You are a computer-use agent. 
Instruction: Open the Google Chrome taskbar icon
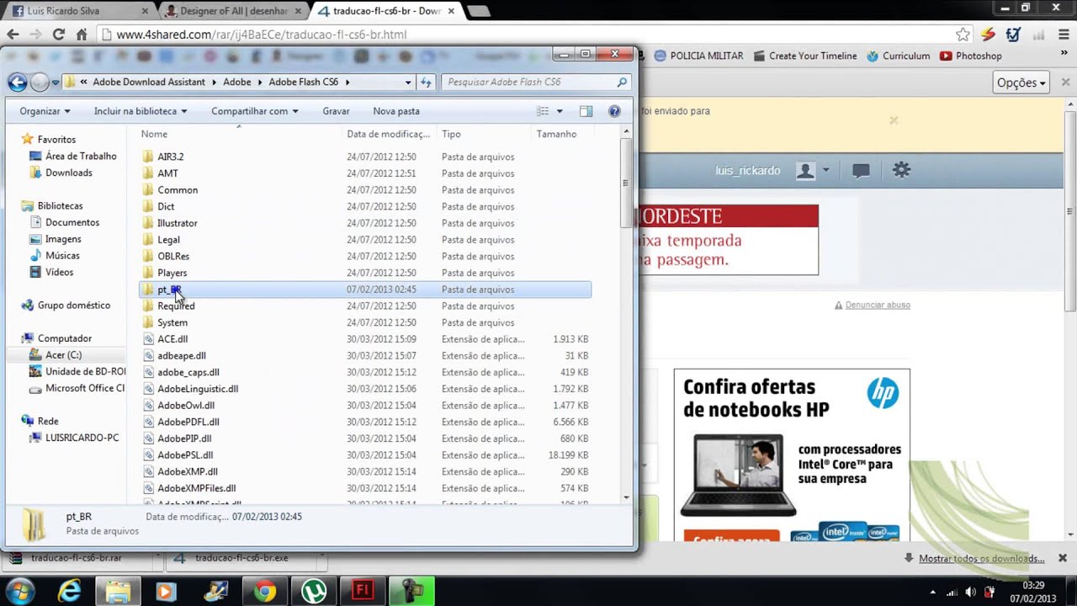tap(265, 591)
